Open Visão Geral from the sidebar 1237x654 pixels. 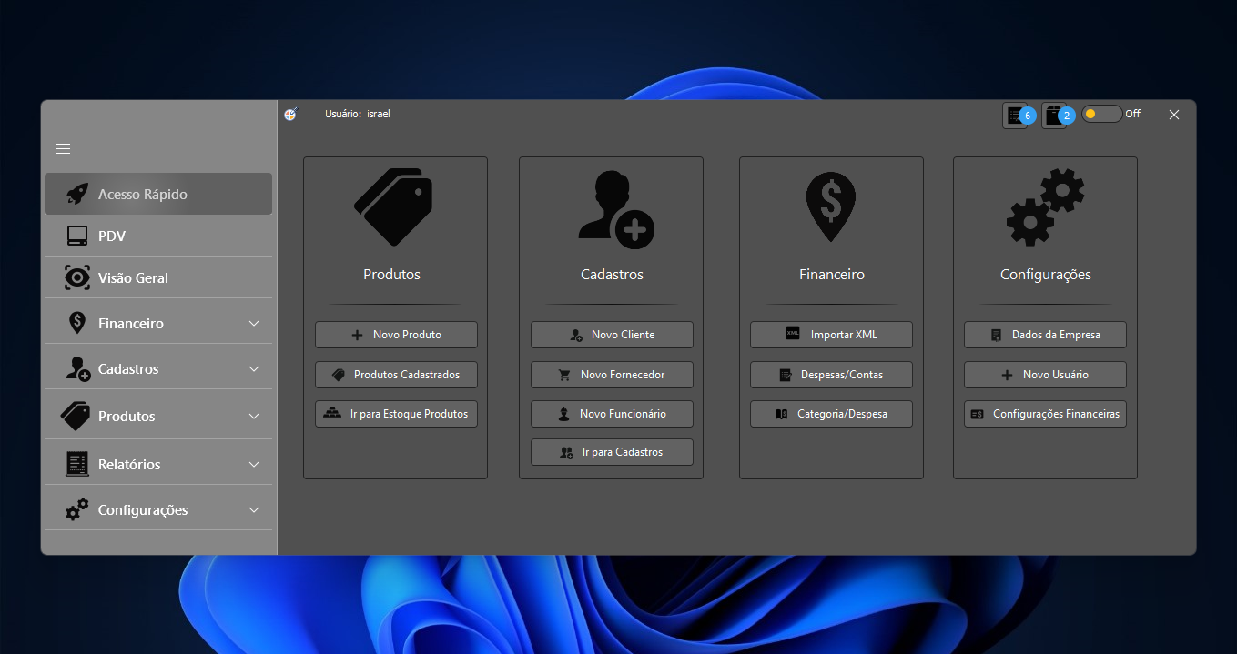158,277
